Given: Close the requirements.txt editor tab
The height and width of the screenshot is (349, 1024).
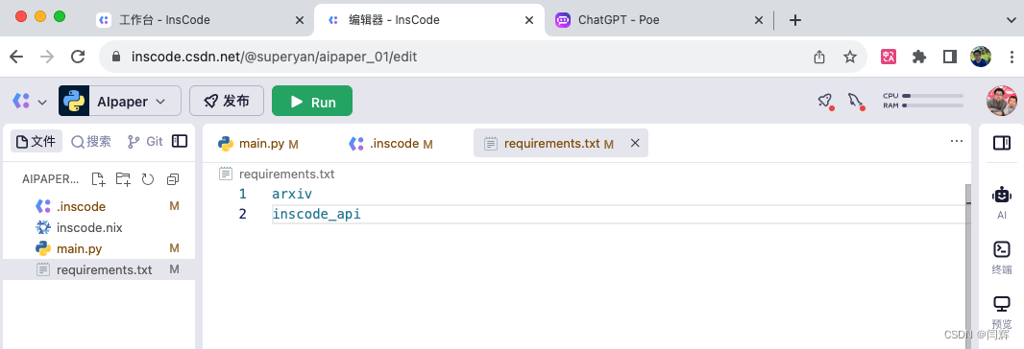Looking at the screenshot, I should 634,144.
